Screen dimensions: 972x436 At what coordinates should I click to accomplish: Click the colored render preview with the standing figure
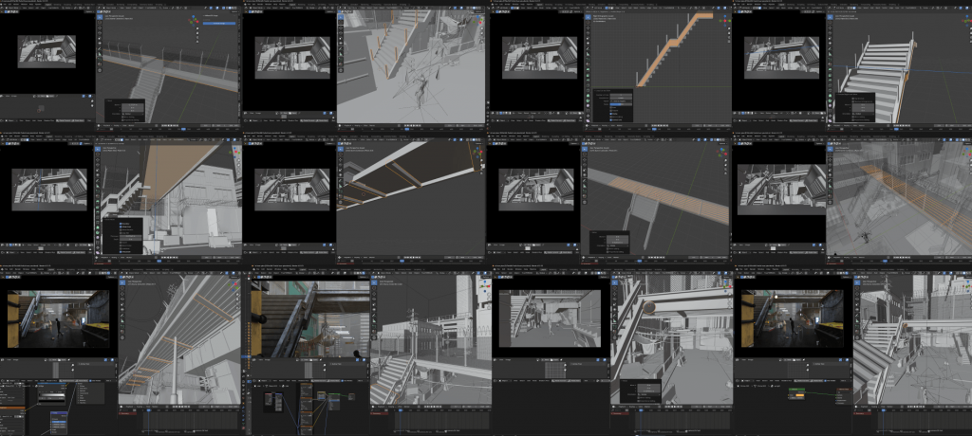(59, 321)
